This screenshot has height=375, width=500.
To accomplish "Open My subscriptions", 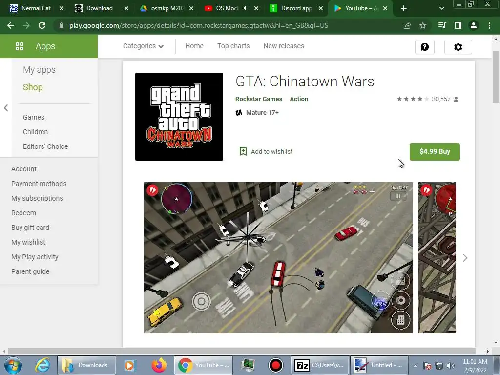I will [37, 198].
